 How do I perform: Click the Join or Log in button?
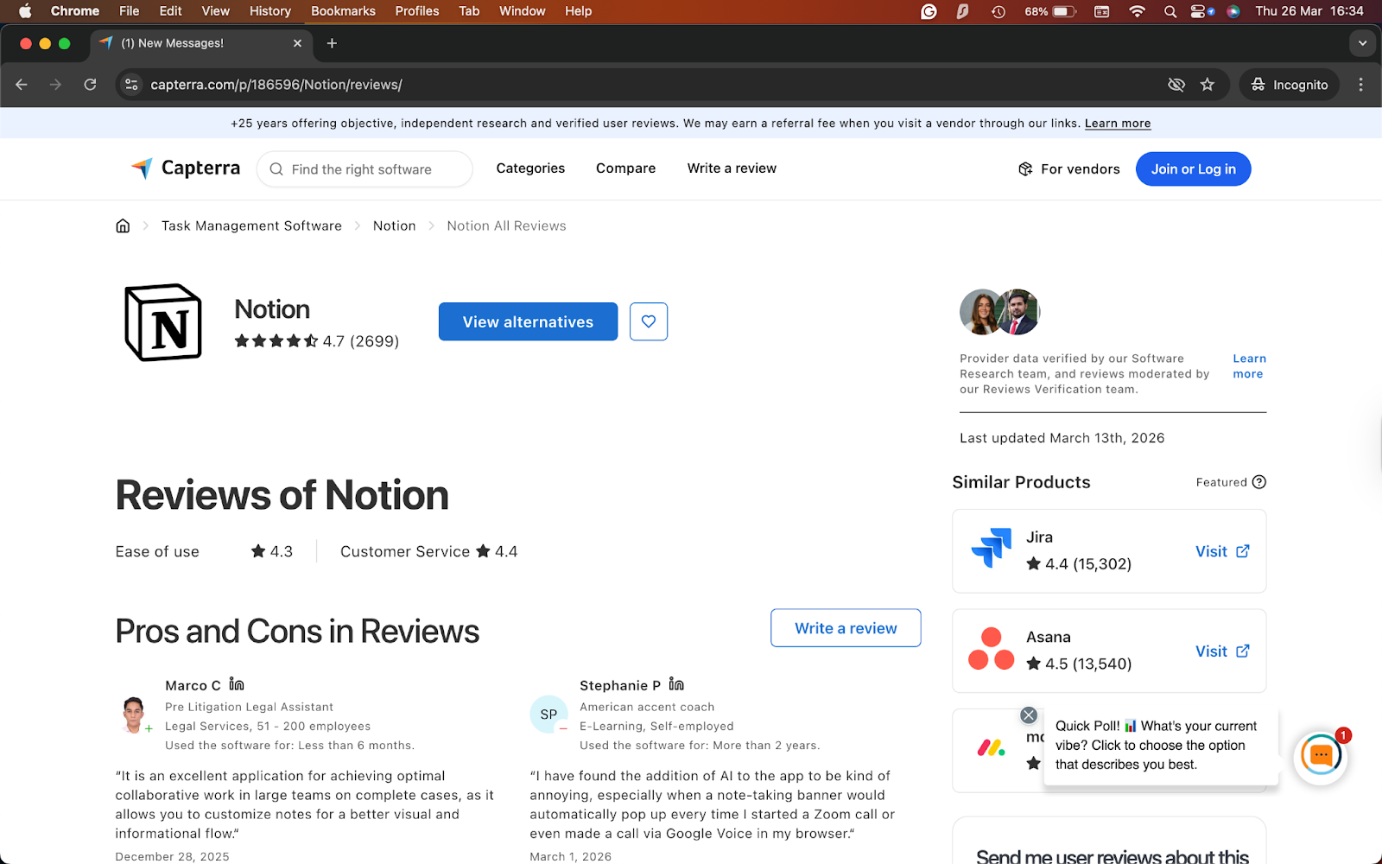[1194, 169]
